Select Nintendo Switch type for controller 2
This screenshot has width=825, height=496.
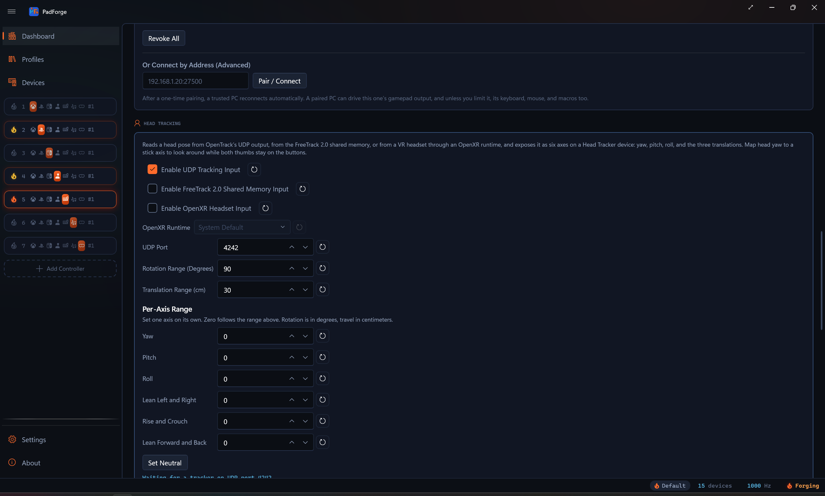pos(49,130)
